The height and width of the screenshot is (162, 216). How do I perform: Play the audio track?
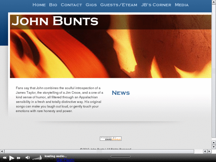coord(12,158)
